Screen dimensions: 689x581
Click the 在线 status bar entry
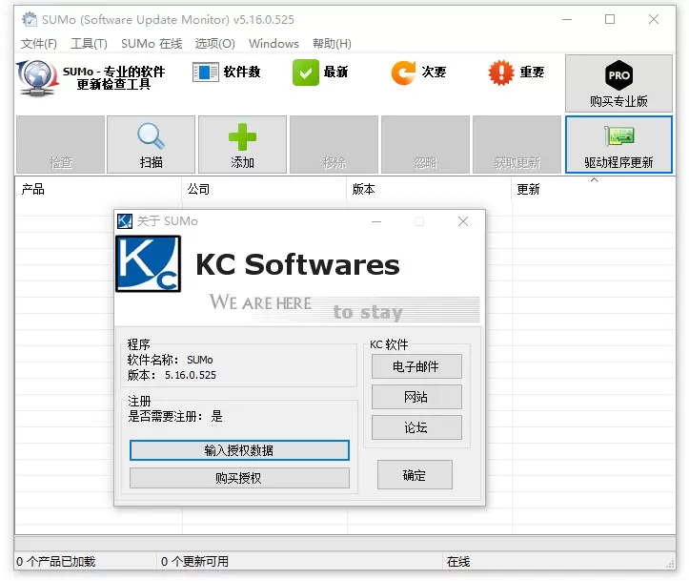(x=458, y=562)
